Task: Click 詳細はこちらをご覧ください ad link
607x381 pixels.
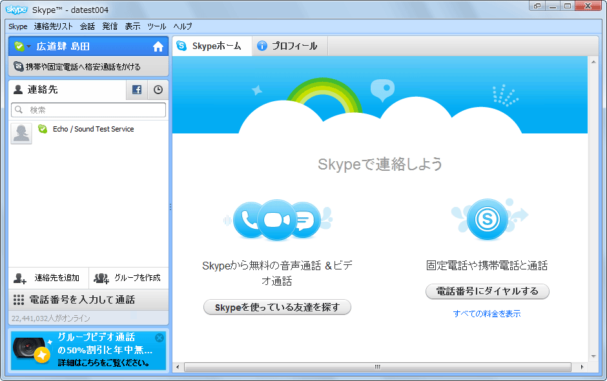Action: pos(104,363)
